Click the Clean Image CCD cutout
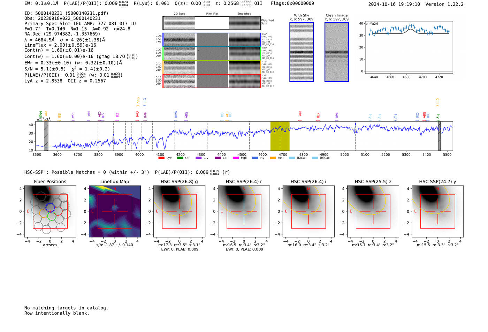Screen dimensions: 488x332 click(337, 52)
